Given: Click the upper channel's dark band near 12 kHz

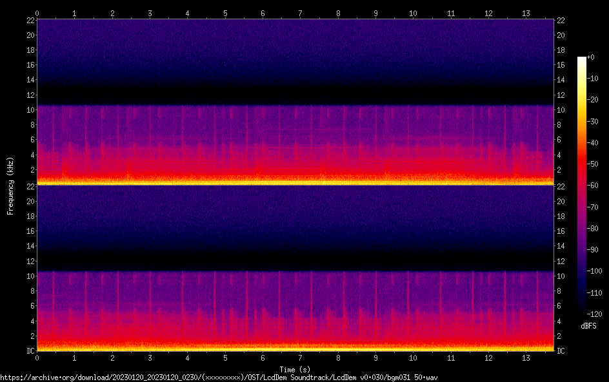Looking at the screenshot, I should tap(295, 95).
